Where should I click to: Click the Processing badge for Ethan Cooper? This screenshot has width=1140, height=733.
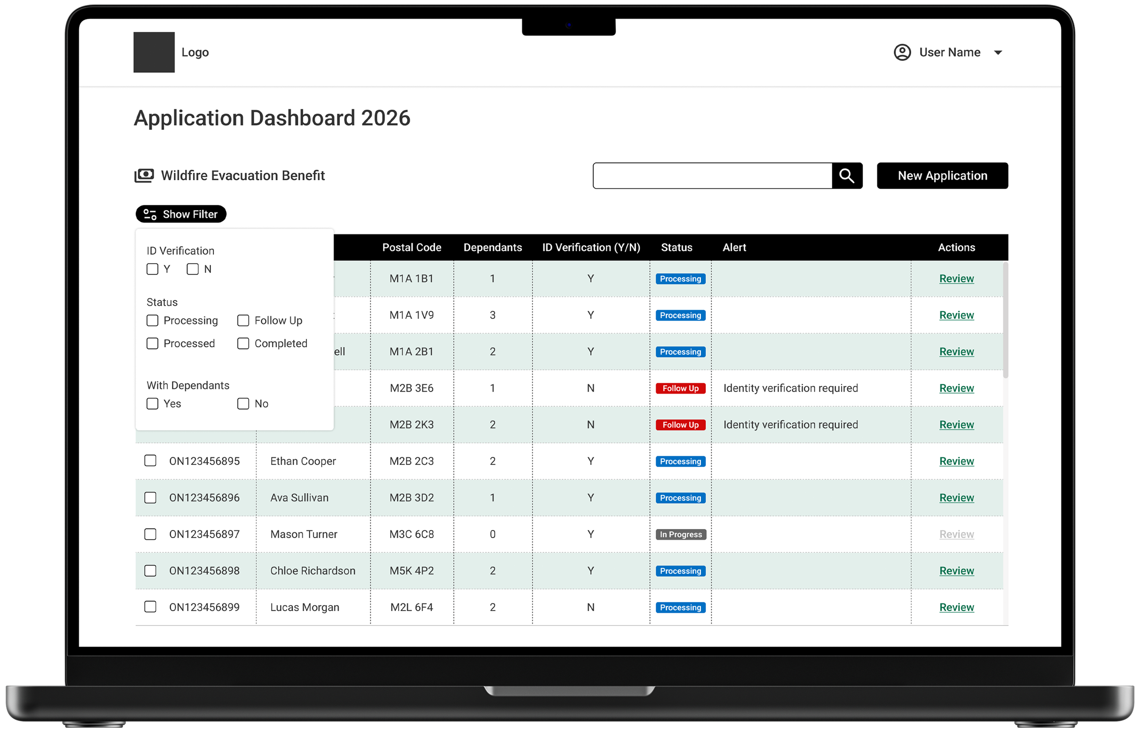click(681, 462)
